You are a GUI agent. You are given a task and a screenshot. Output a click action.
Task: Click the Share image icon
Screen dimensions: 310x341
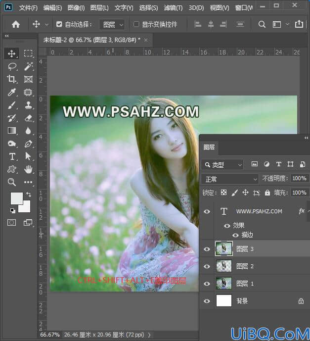coord(299,24)
